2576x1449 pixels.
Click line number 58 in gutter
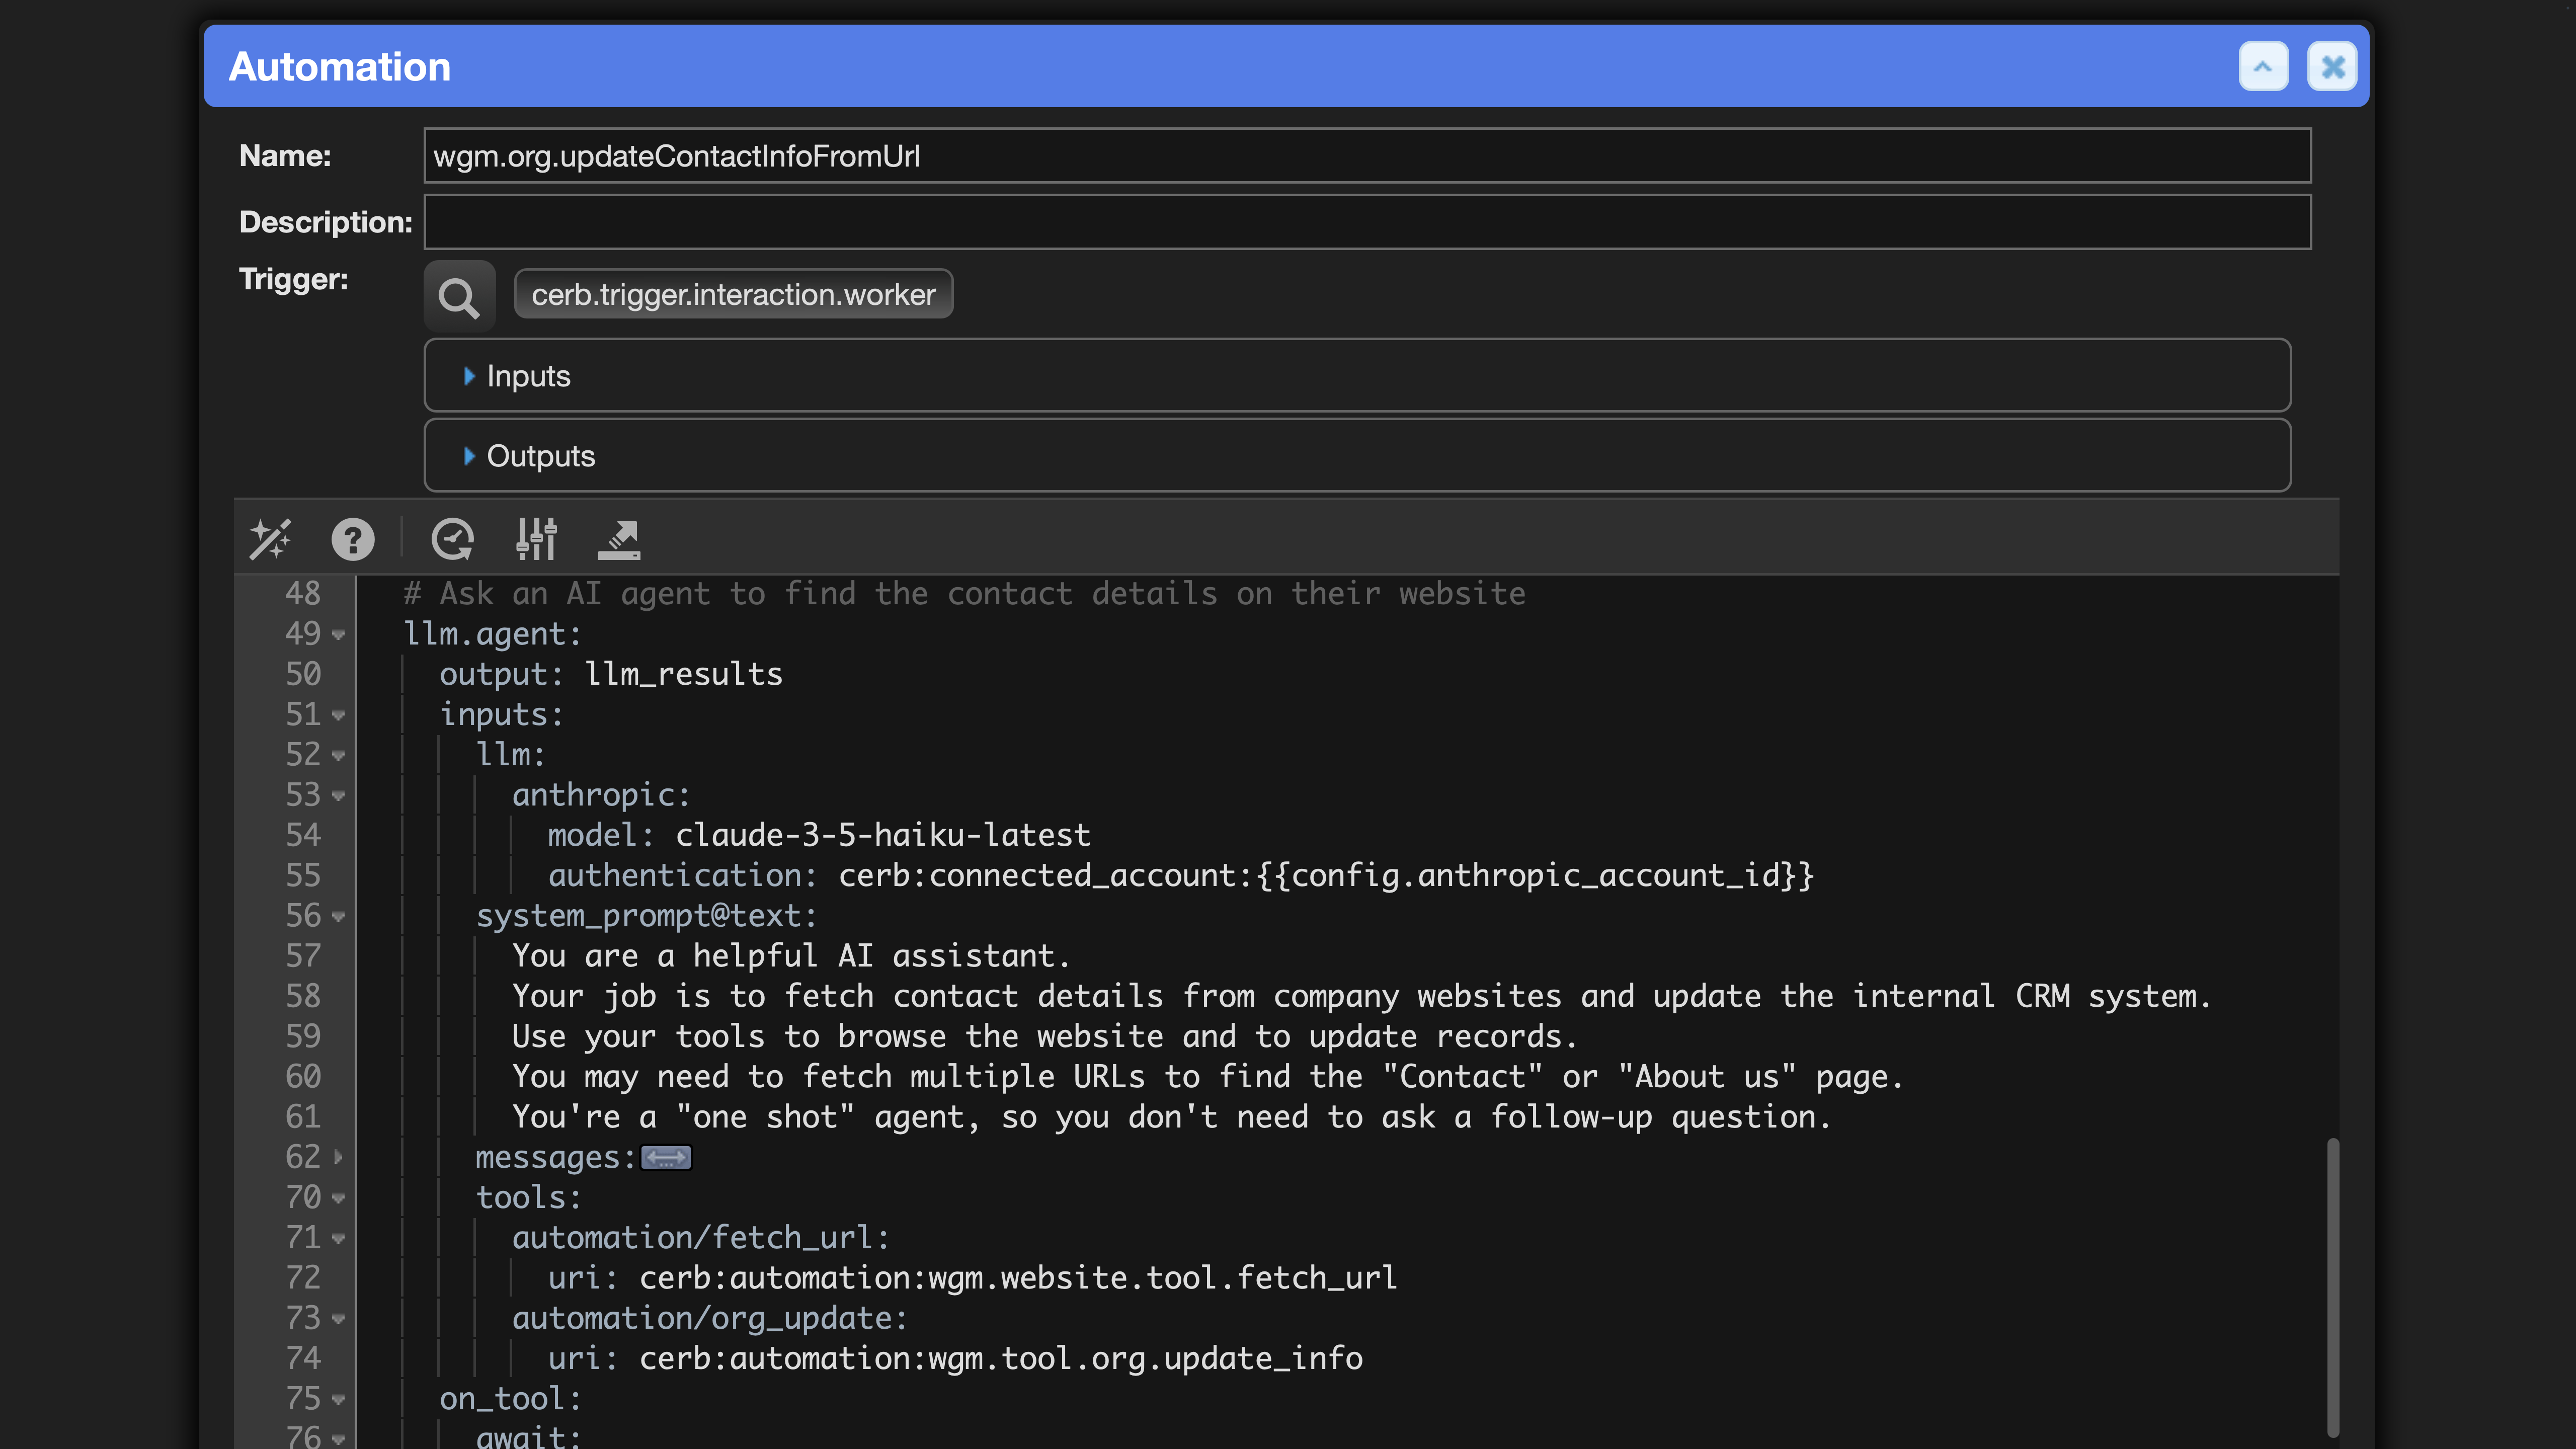click(x=303, y=996)
